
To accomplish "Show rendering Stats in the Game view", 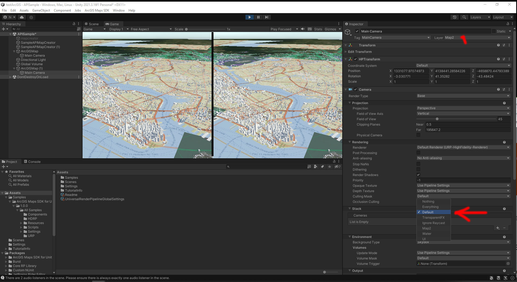I will (318, 29).
